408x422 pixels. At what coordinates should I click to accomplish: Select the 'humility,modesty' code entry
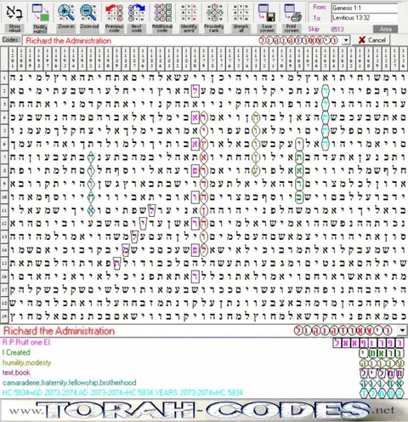26,362
